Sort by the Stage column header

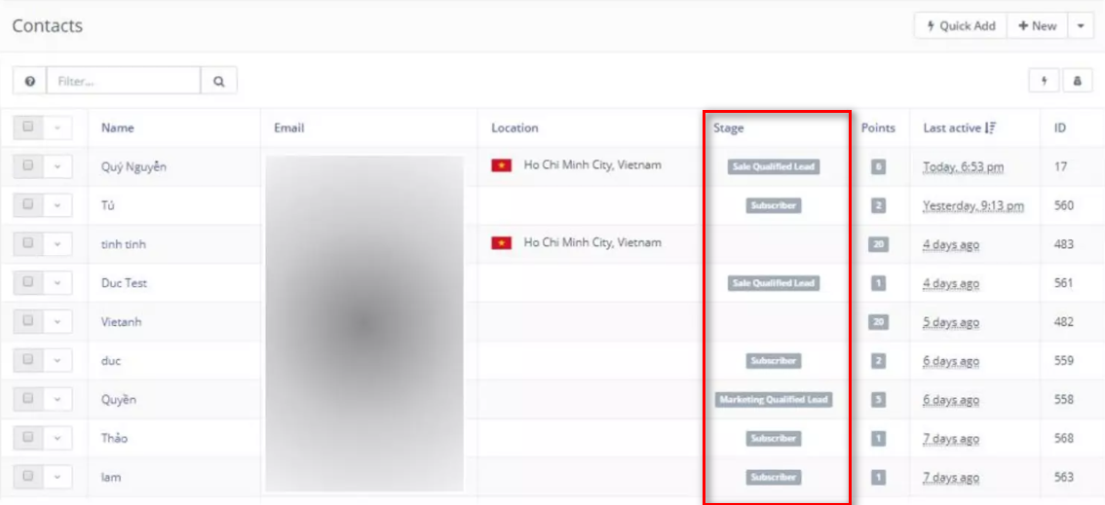click(728, 128)
